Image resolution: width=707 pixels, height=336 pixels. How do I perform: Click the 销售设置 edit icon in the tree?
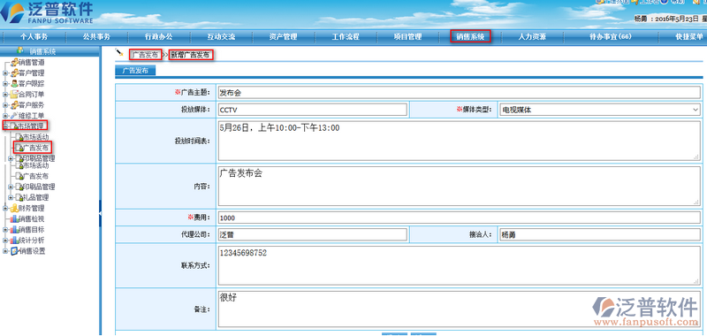[x=14, y=251]
